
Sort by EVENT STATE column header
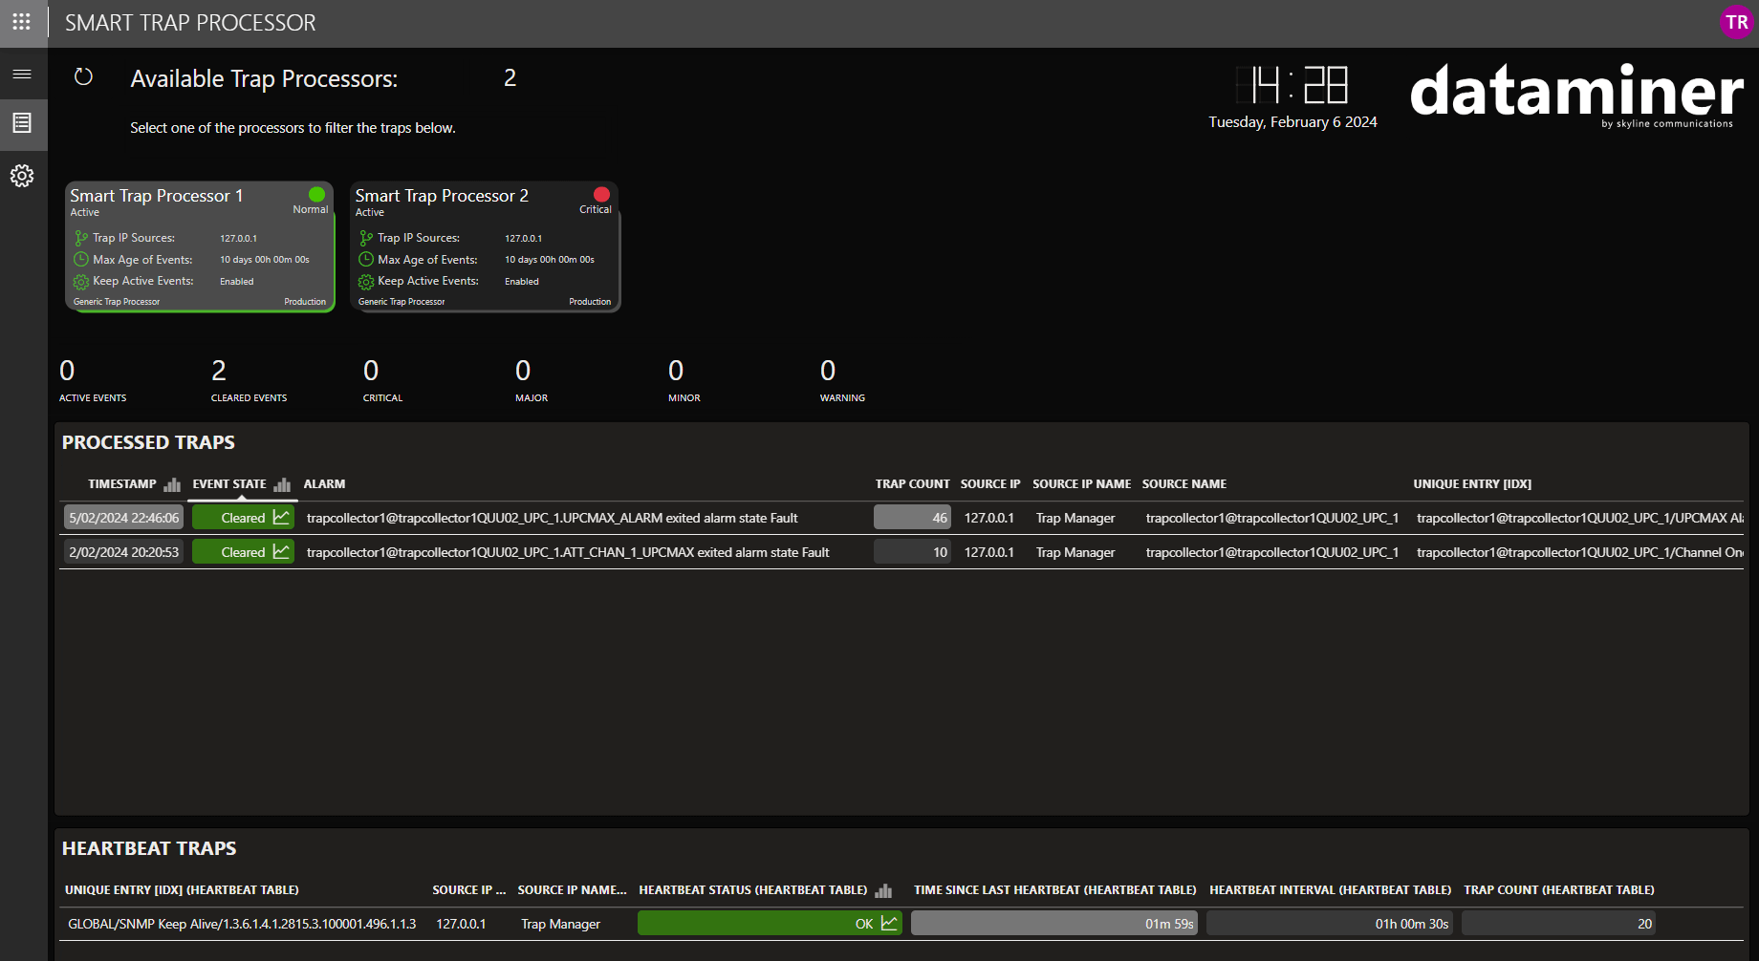click(229, 484)
